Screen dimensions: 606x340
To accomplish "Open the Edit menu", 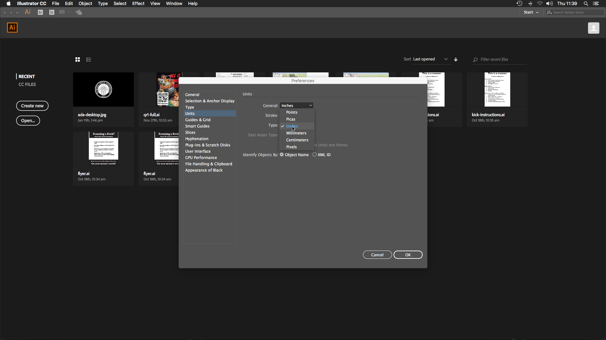I will pos(69,3).
